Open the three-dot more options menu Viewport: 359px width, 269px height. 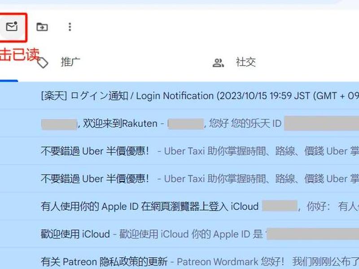[x=70, y=27]
